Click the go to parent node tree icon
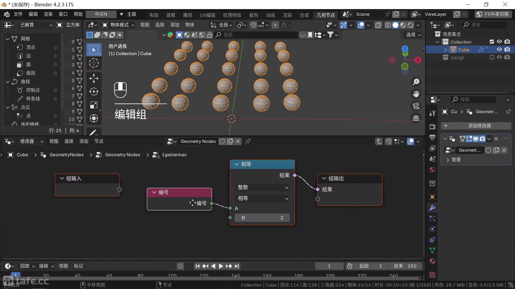515x289 pixels. [x=378, y=141]
